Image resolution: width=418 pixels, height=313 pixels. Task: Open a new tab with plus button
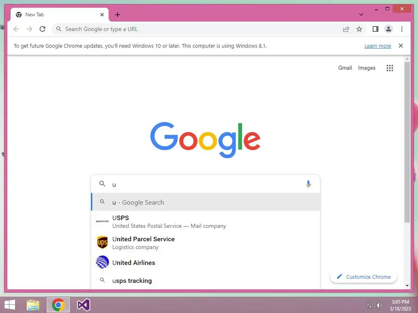pos(118,15)
